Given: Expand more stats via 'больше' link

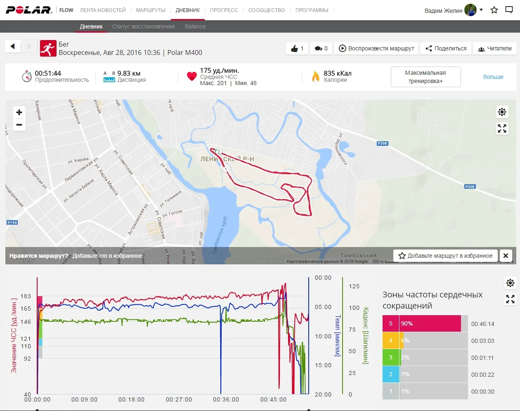Looking at the screenshot, I should point(493,77).
